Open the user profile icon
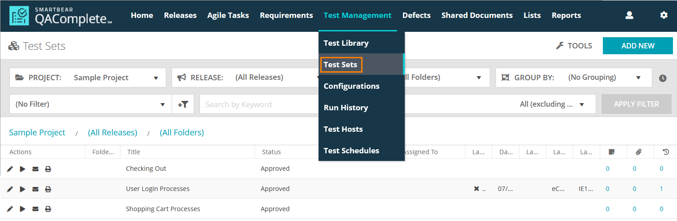677x221 pixels. pos(629,15)
